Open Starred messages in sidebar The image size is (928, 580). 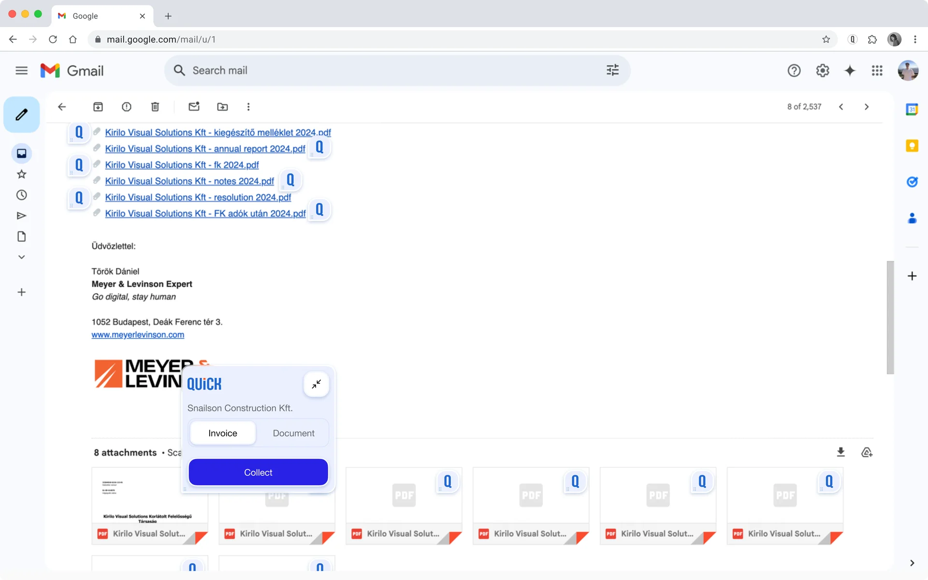[x=21, y=174]
